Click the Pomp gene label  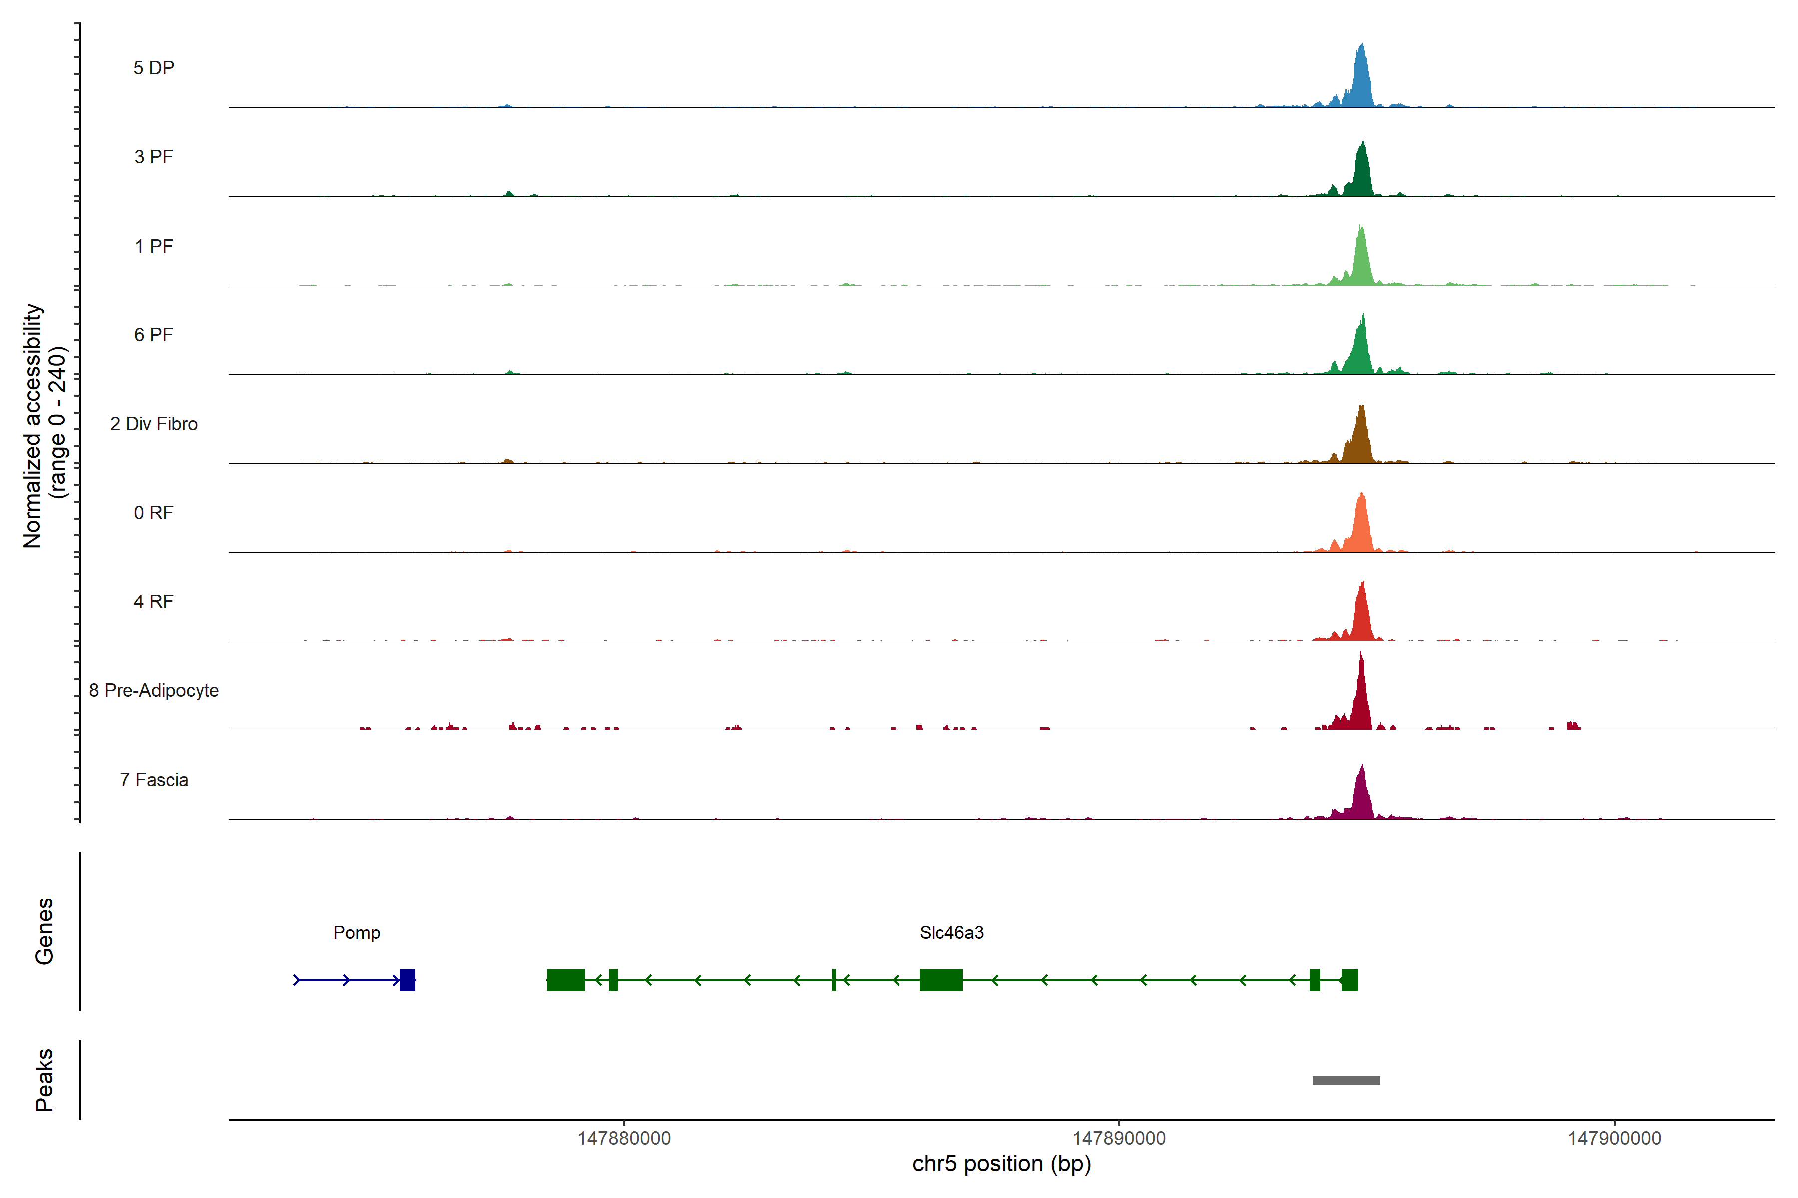356,933
